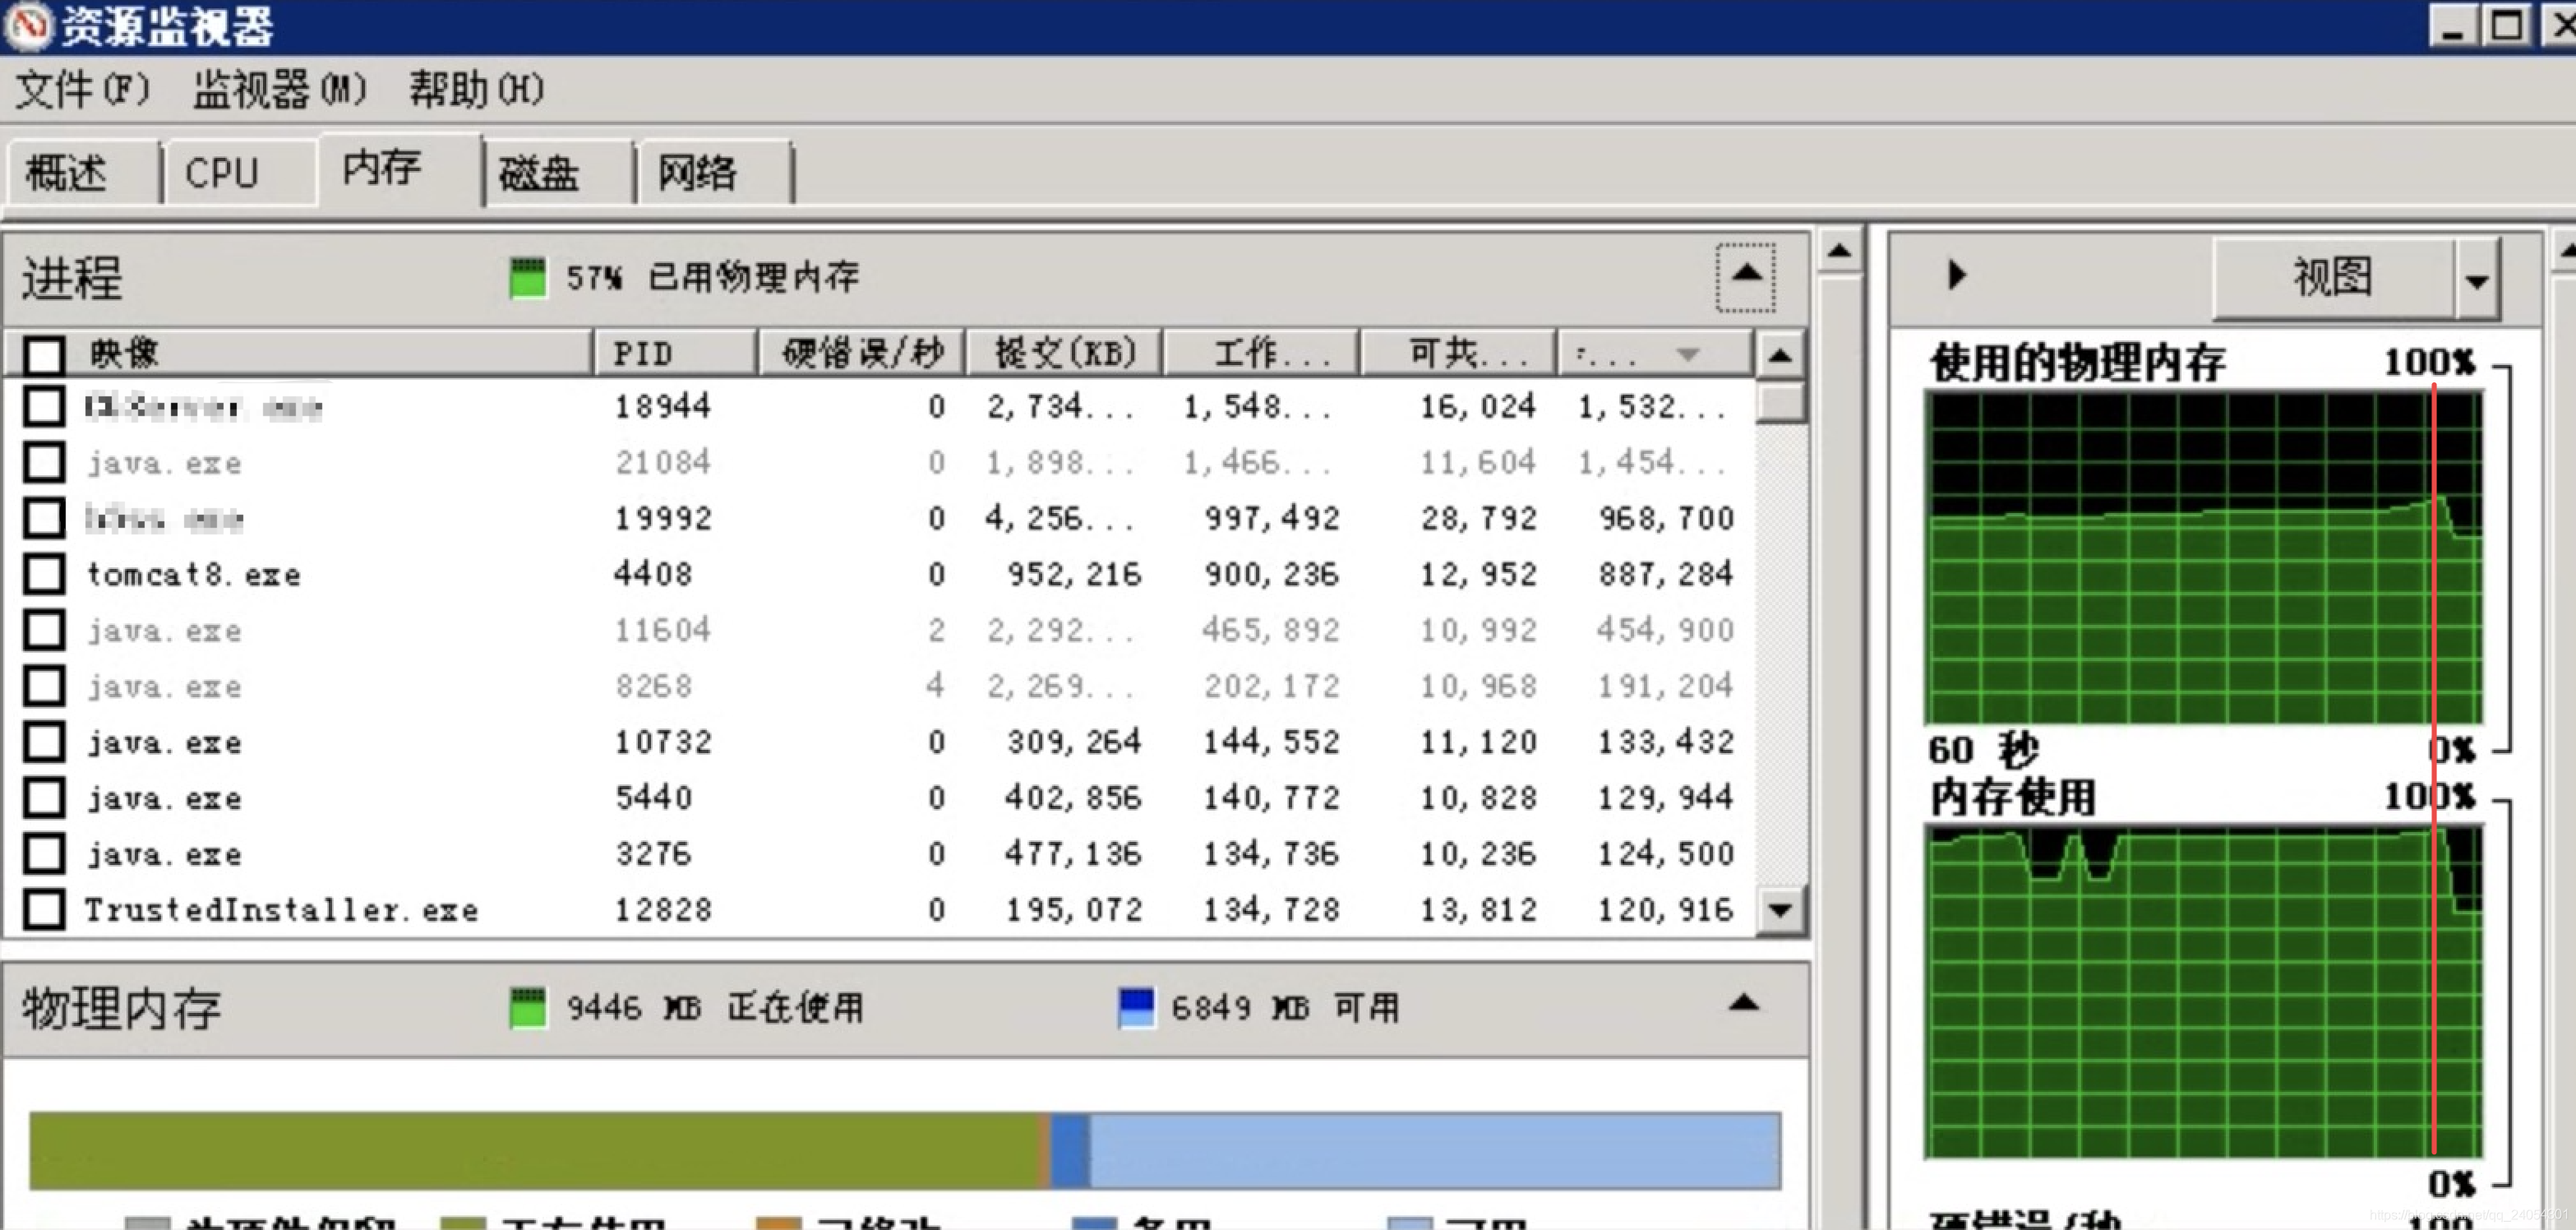The height and width of the screenshot is (1230, 2576).
Task: Click the 57% 已用物理内存 label
Action: (x=712, y=277)
